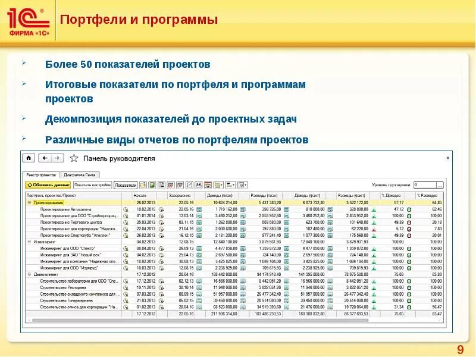Click Показать настройки button
The height and width of the screenshot is (357, 476).
coord(93,185)
